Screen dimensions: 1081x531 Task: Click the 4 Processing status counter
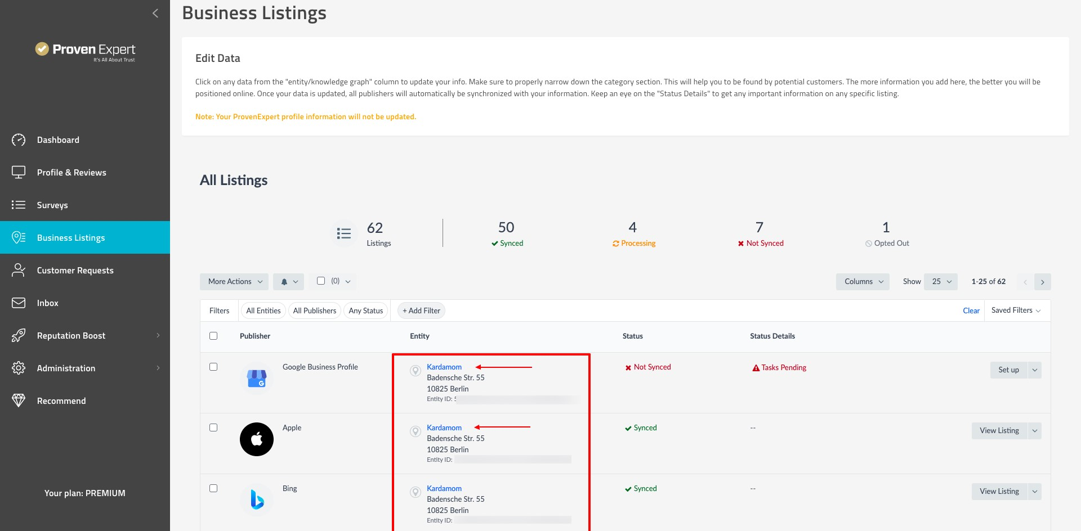[x=634, y=233]
